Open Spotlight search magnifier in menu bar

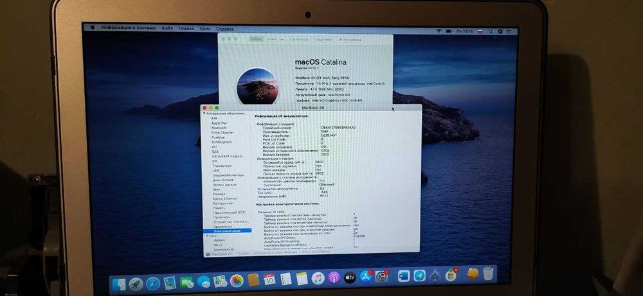click(x=490, y=31)
